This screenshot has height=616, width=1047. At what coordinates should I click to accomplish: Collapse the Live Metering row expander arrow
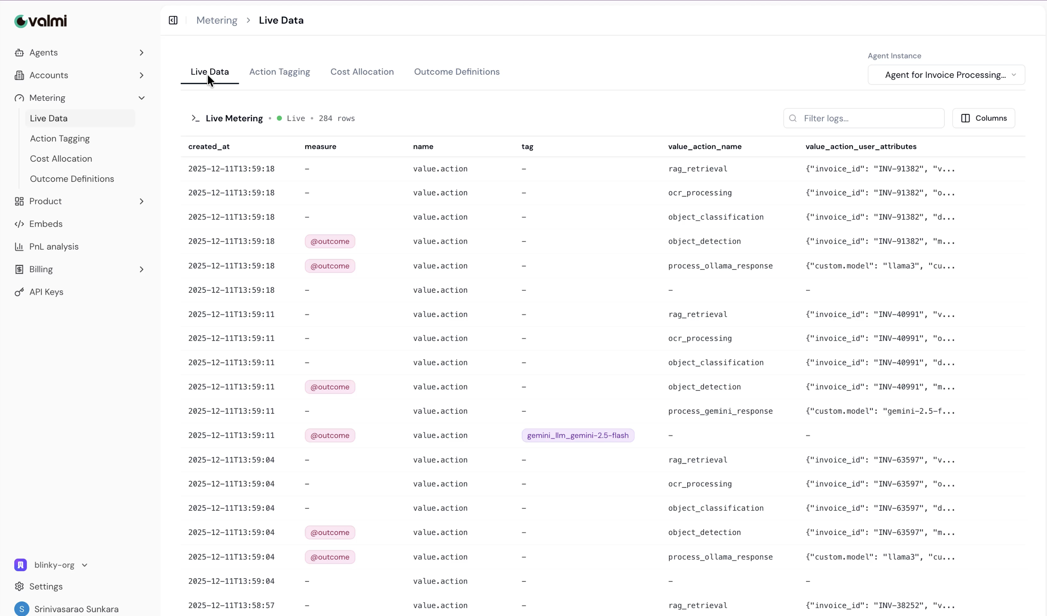click(195, 118)
